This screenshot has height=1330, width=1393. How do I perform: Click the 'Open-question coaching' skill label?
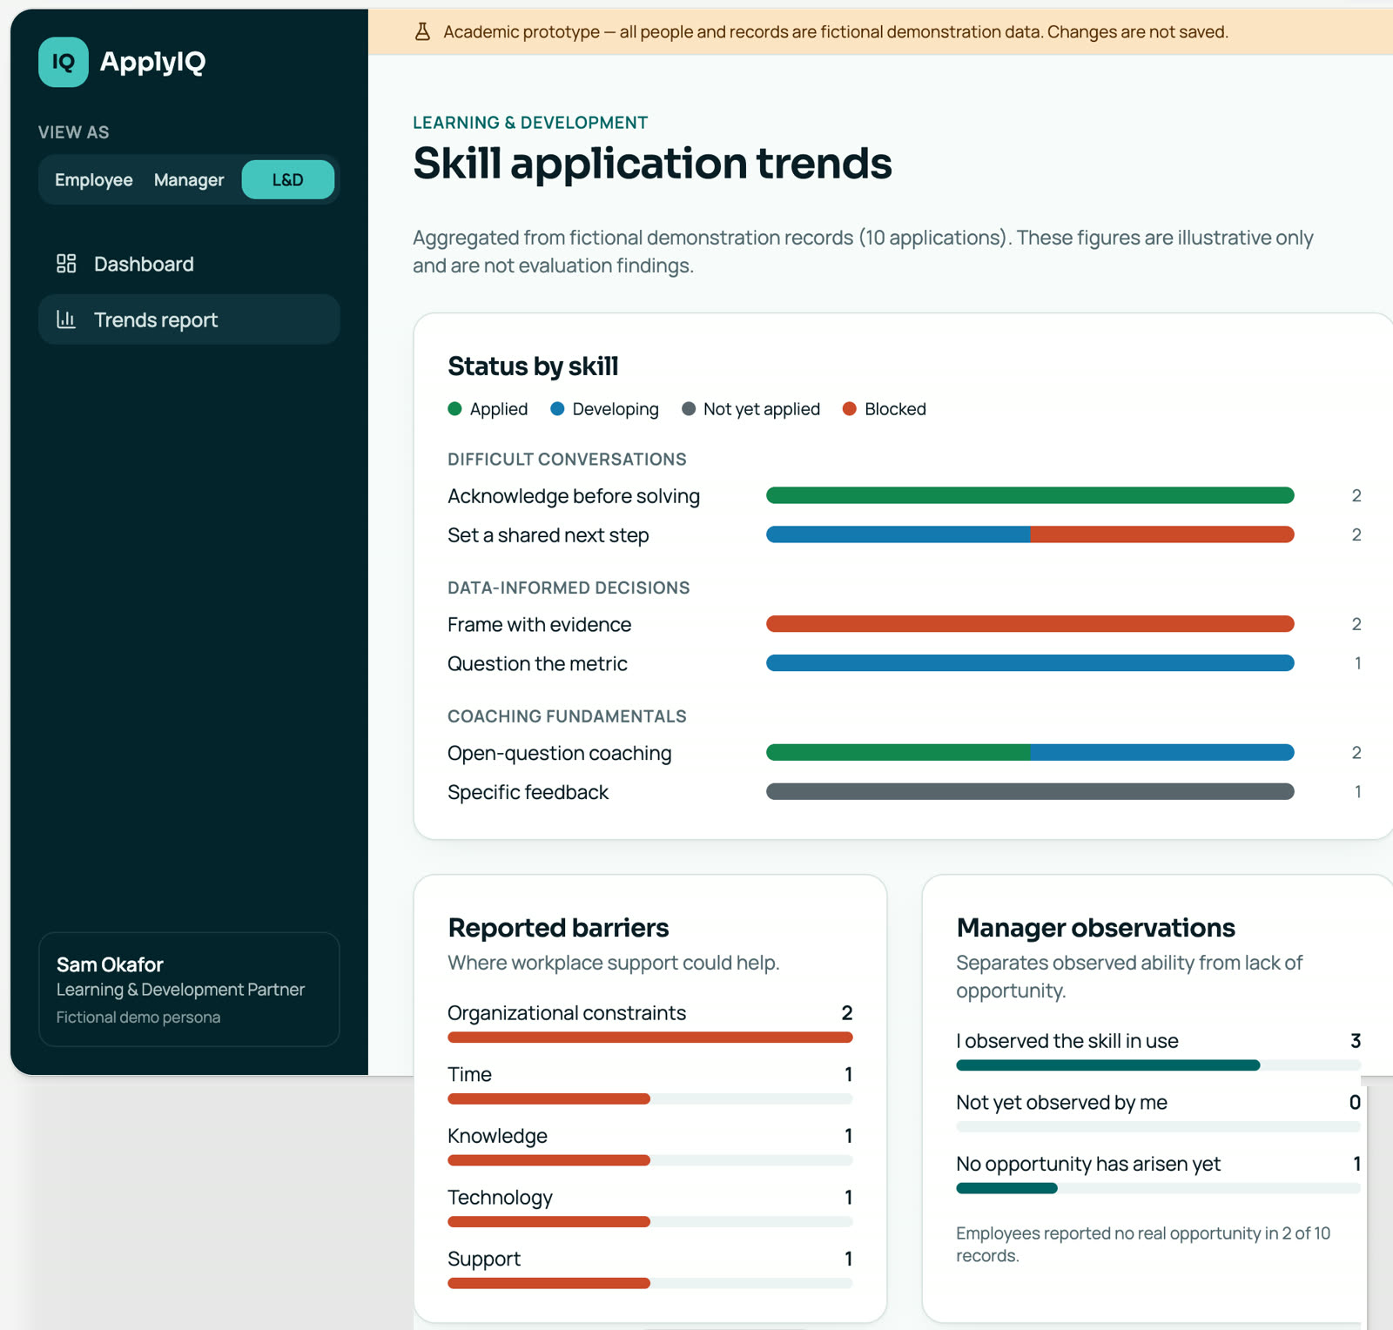(560, 753)
